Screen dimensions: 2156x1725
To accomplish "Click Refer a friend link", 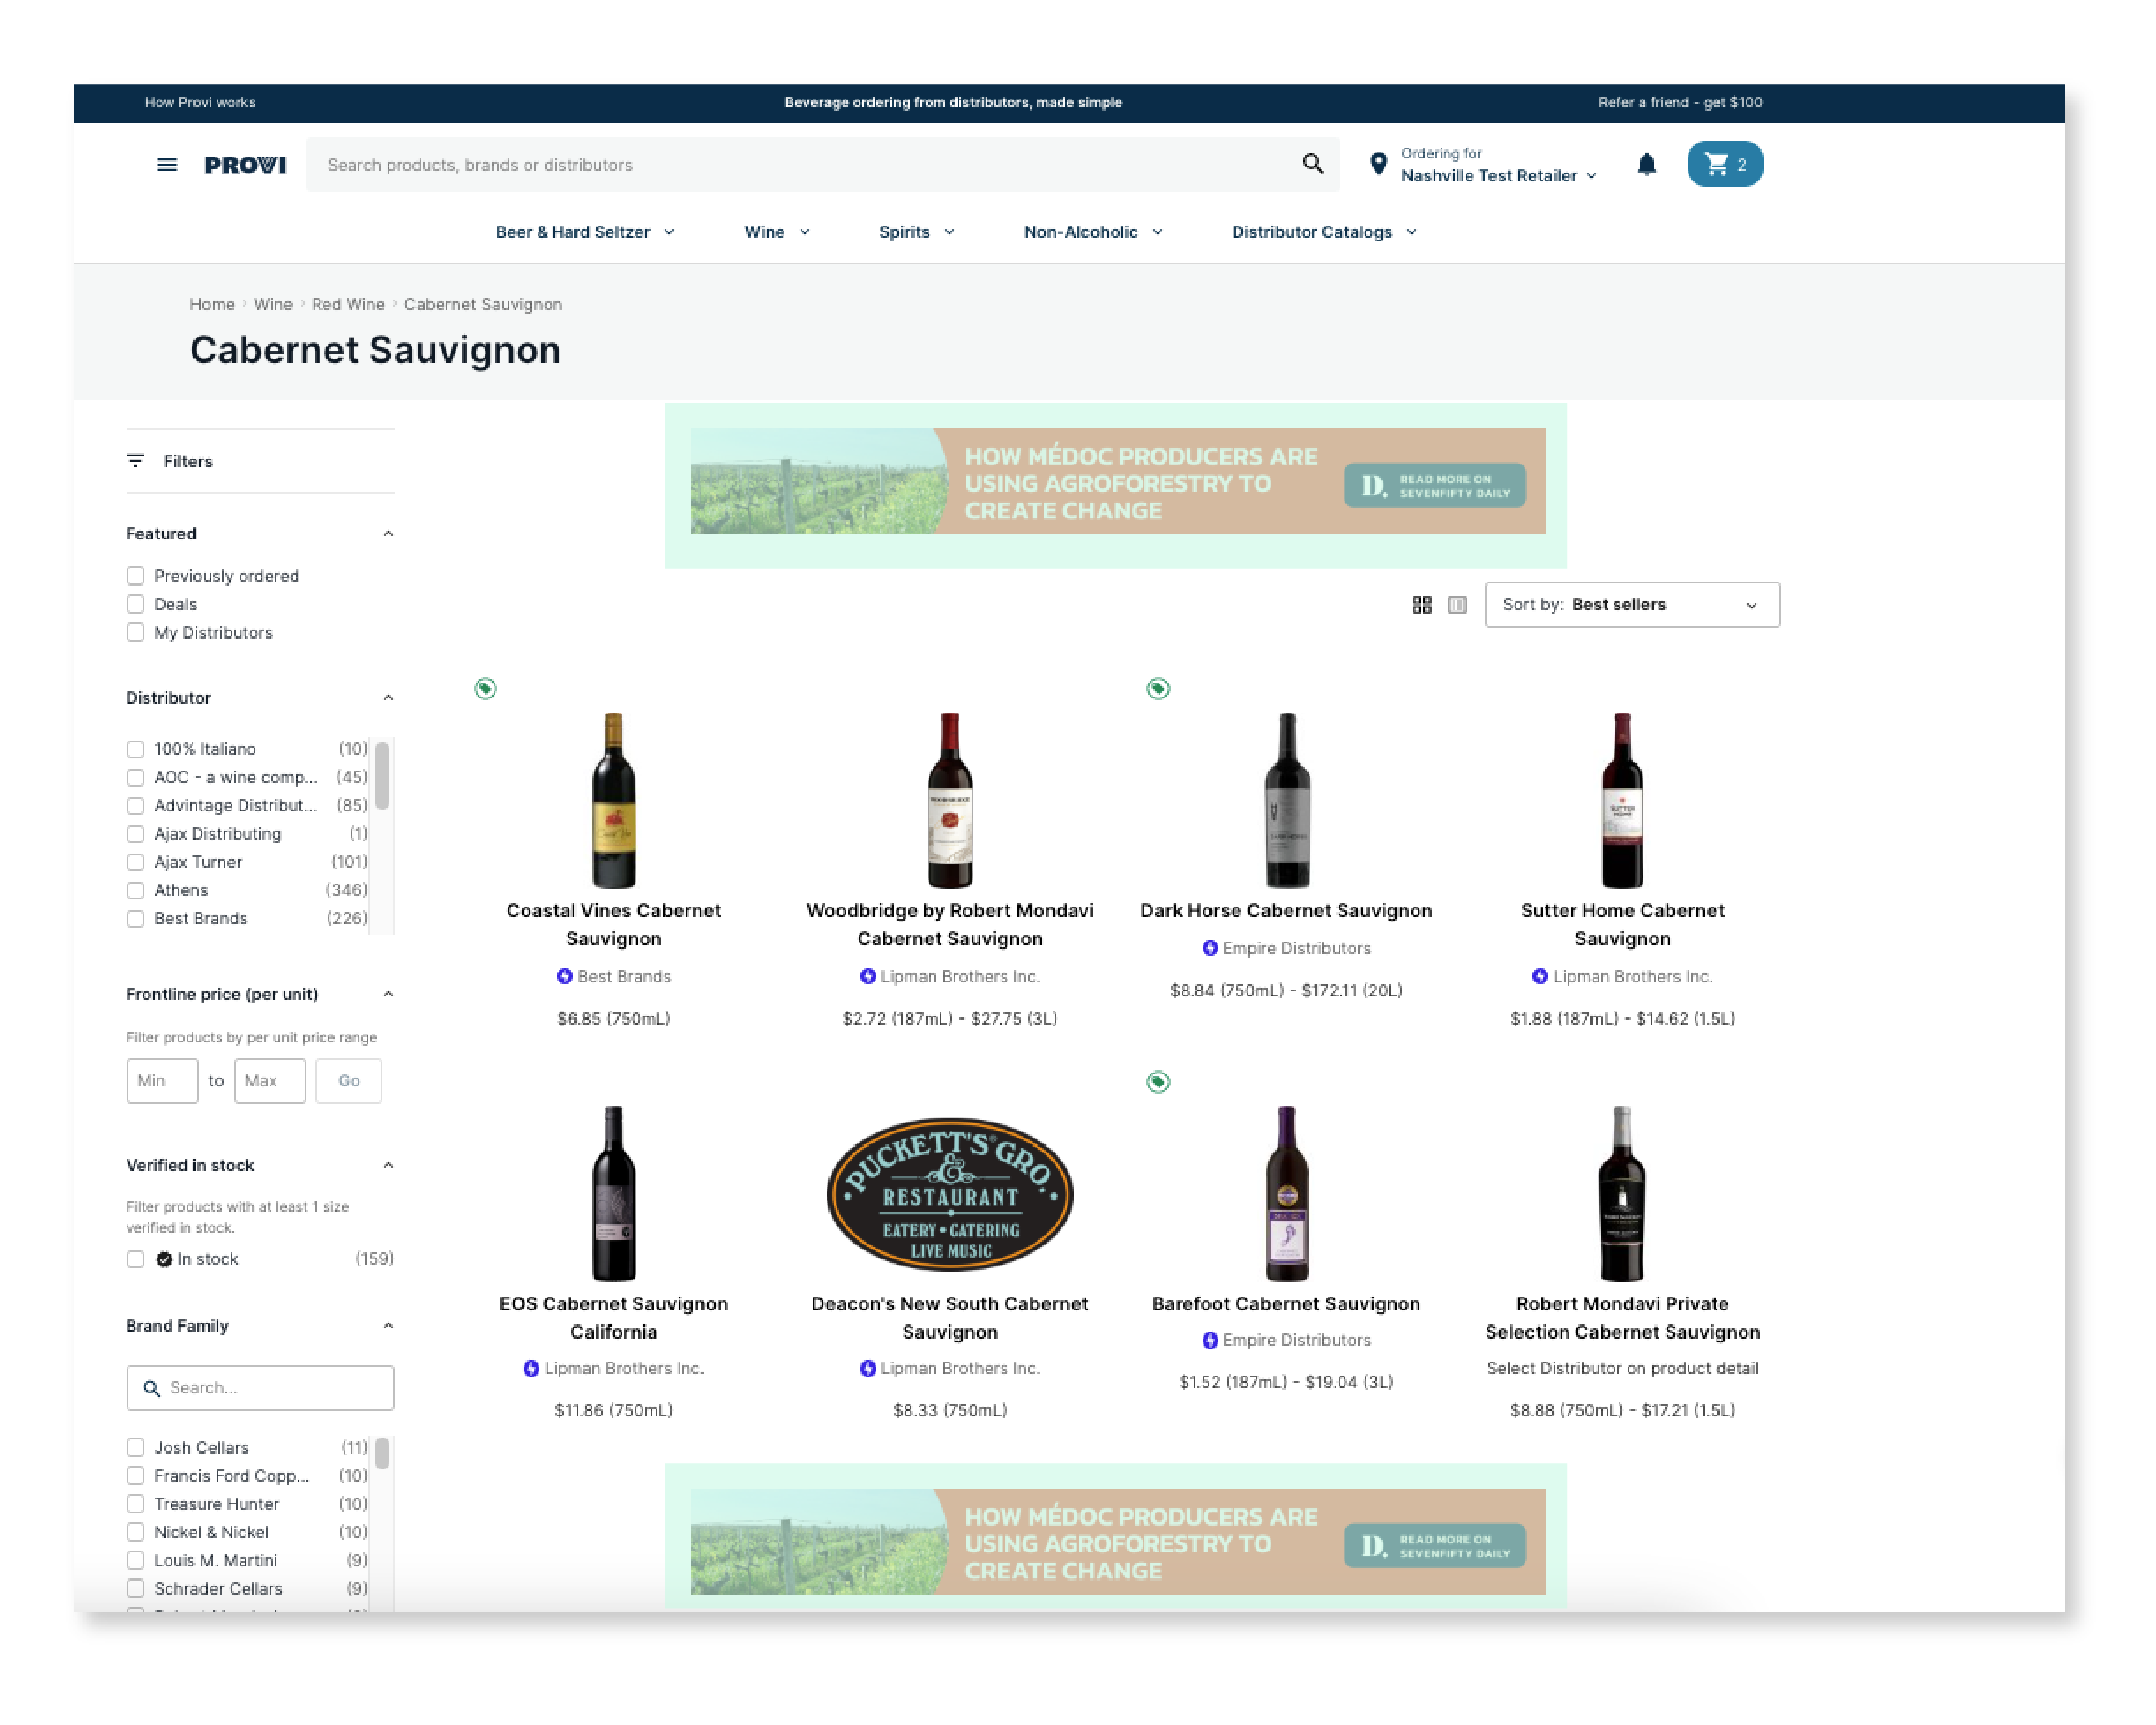I will pos(1680,102).
